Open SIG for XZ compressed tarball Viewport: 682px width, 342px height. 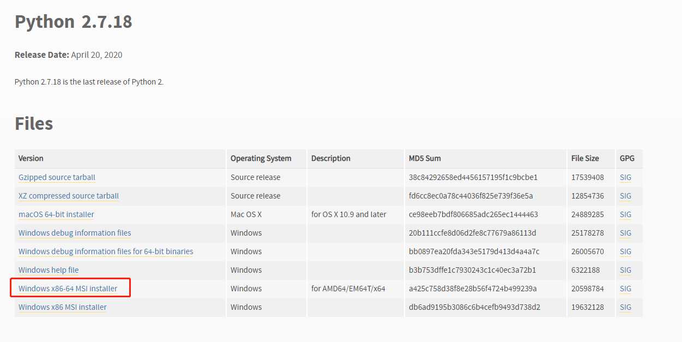625,196
